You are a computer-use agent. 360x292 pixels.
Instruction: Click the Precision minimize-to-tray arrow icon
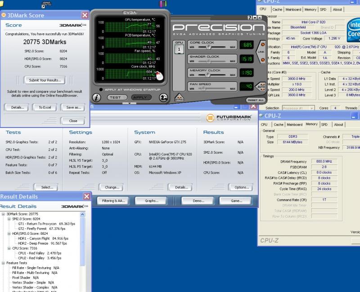[255, 18]
